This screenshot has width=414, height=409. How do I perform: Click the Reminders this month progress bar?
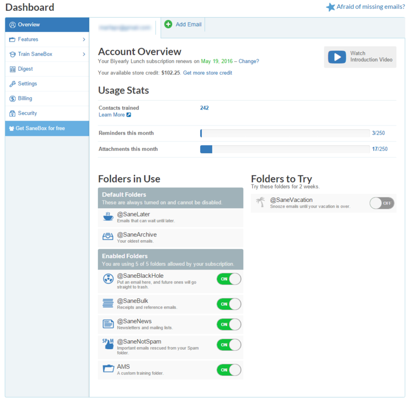[285, 133]
